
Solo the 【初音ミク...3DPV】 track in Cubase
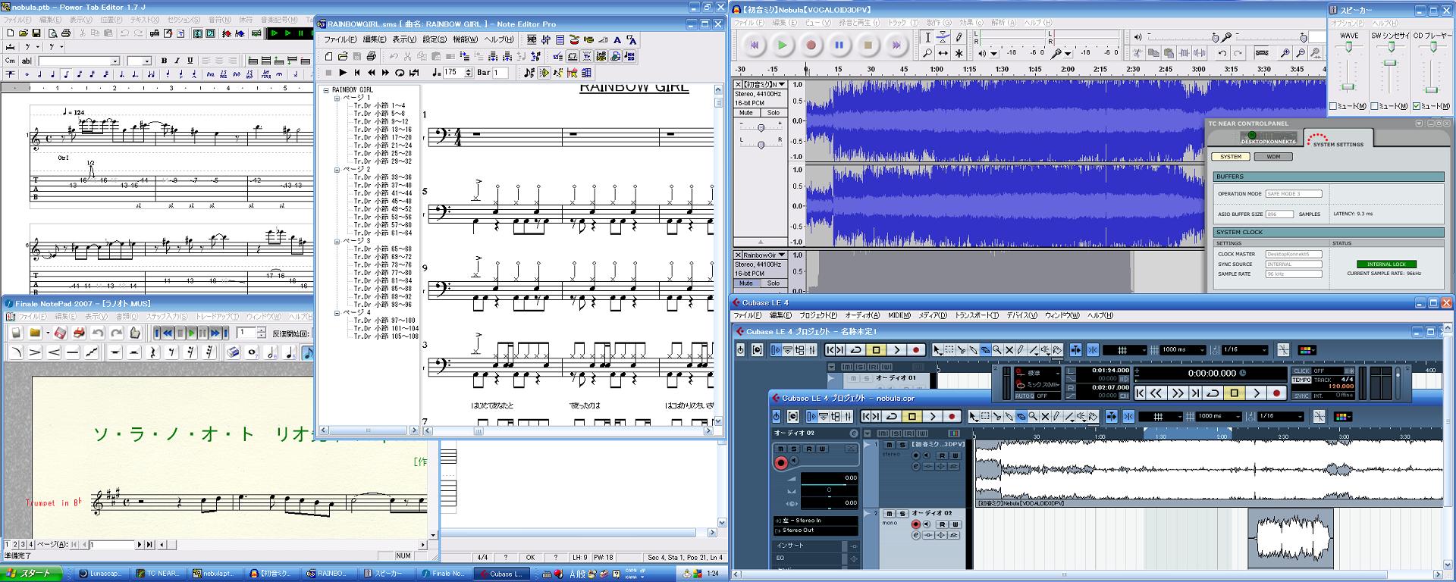click(902, 445)
